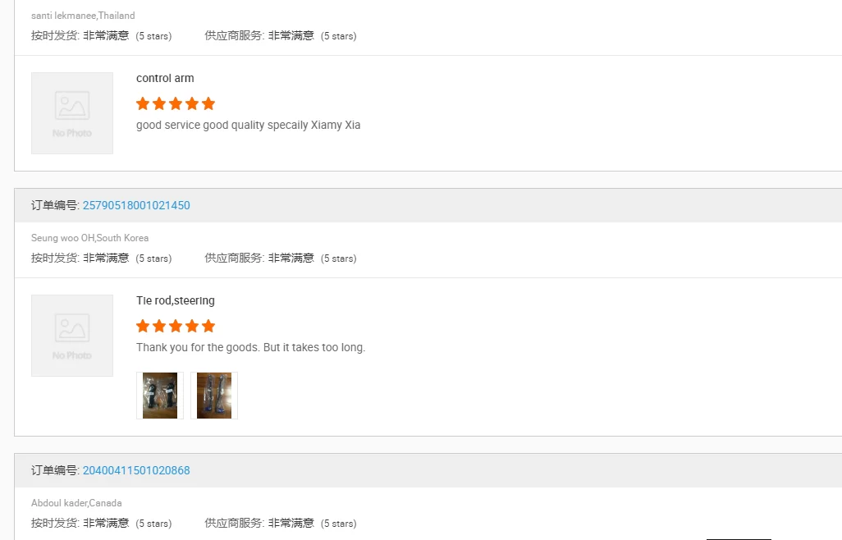
Task: Click fifth star of control arm rating
Action: tap(208, 103)
